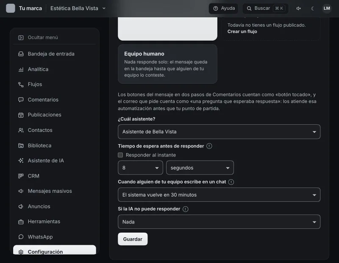Go to Bandeja de entrada menu item
Image resolution: width=339 pixels, height=263 pixels.
click(x=55, y=54)
